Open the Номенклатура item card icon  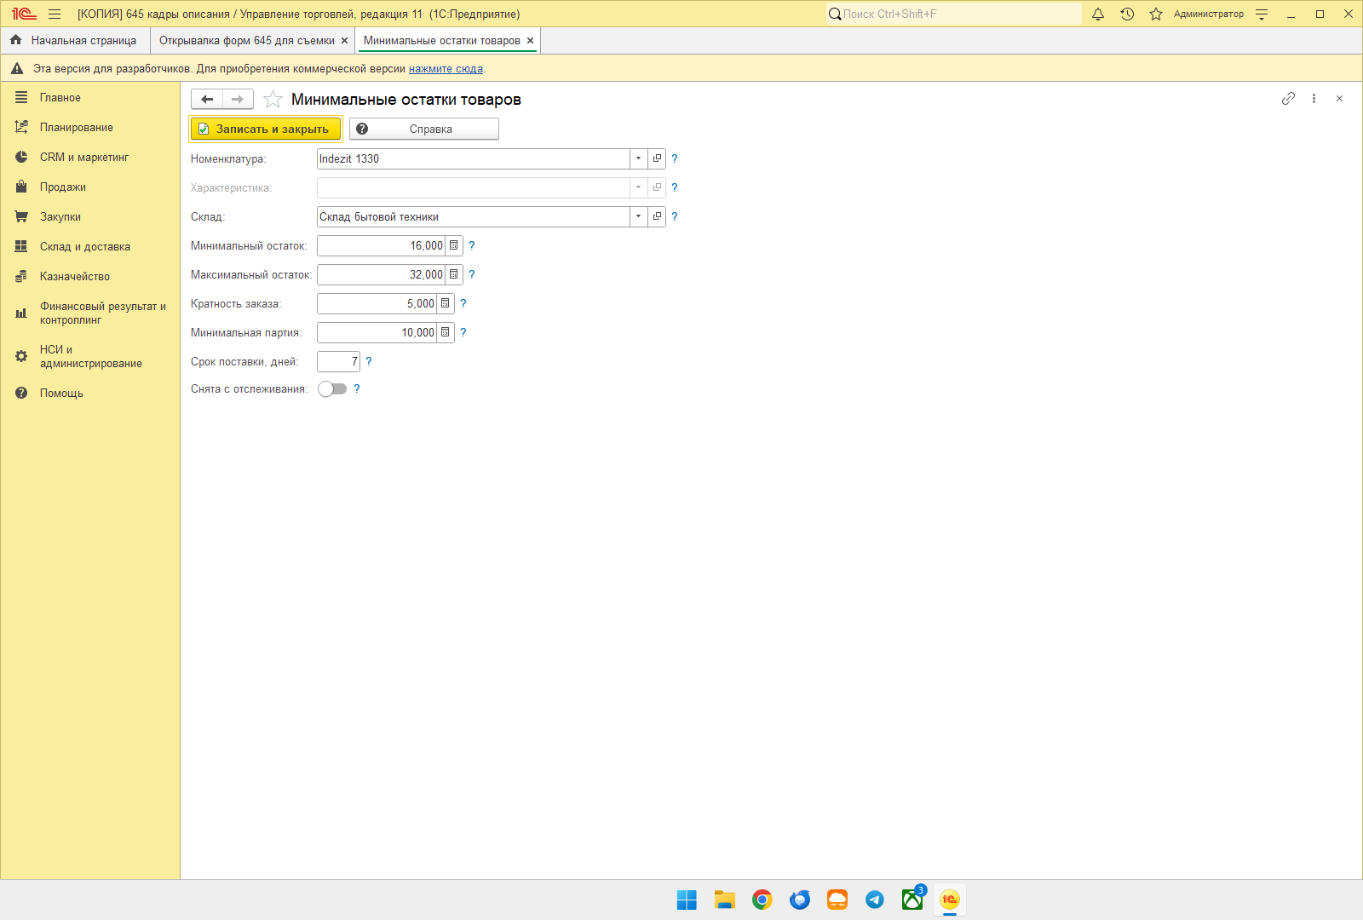click(657, 158)
